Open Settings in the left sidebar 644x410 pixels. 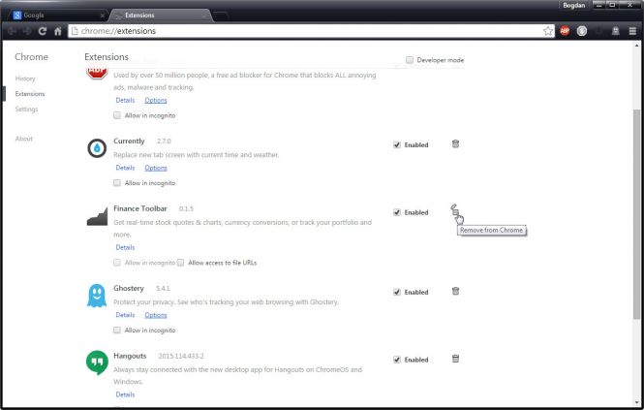click(26, 110)
